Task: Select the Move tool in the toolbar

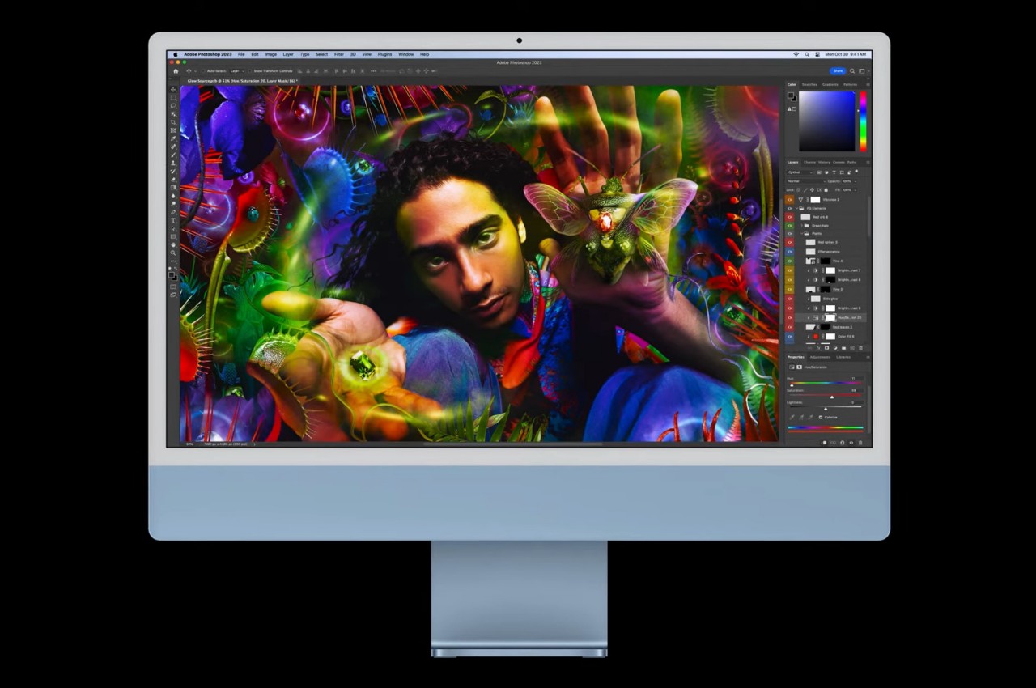Action: click(x=173, y=90)
